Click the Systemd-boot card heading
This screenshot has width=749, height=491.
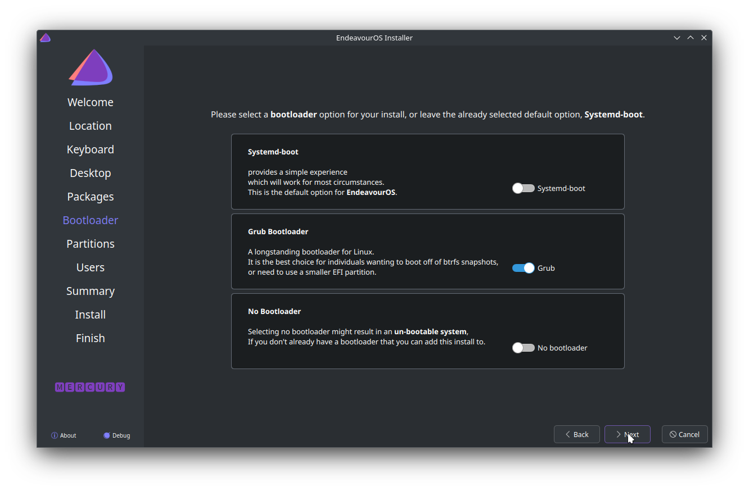pos(273,152)
